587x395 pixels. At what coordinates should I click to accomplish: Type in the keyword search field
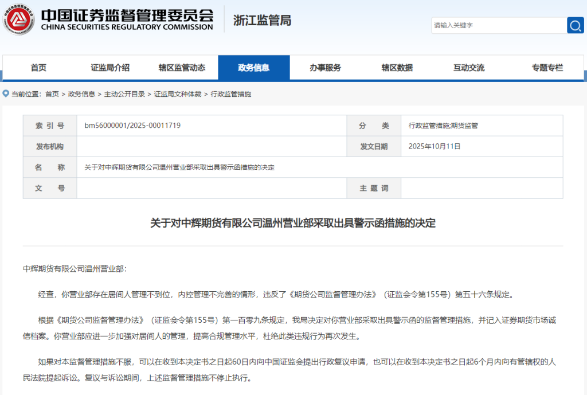(498, 25)
